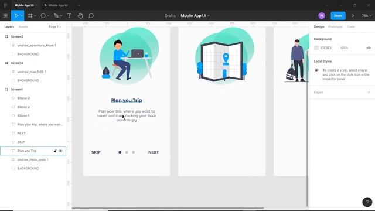Select the Hand tool
The image size is (375, 211).
click(80, 16)
